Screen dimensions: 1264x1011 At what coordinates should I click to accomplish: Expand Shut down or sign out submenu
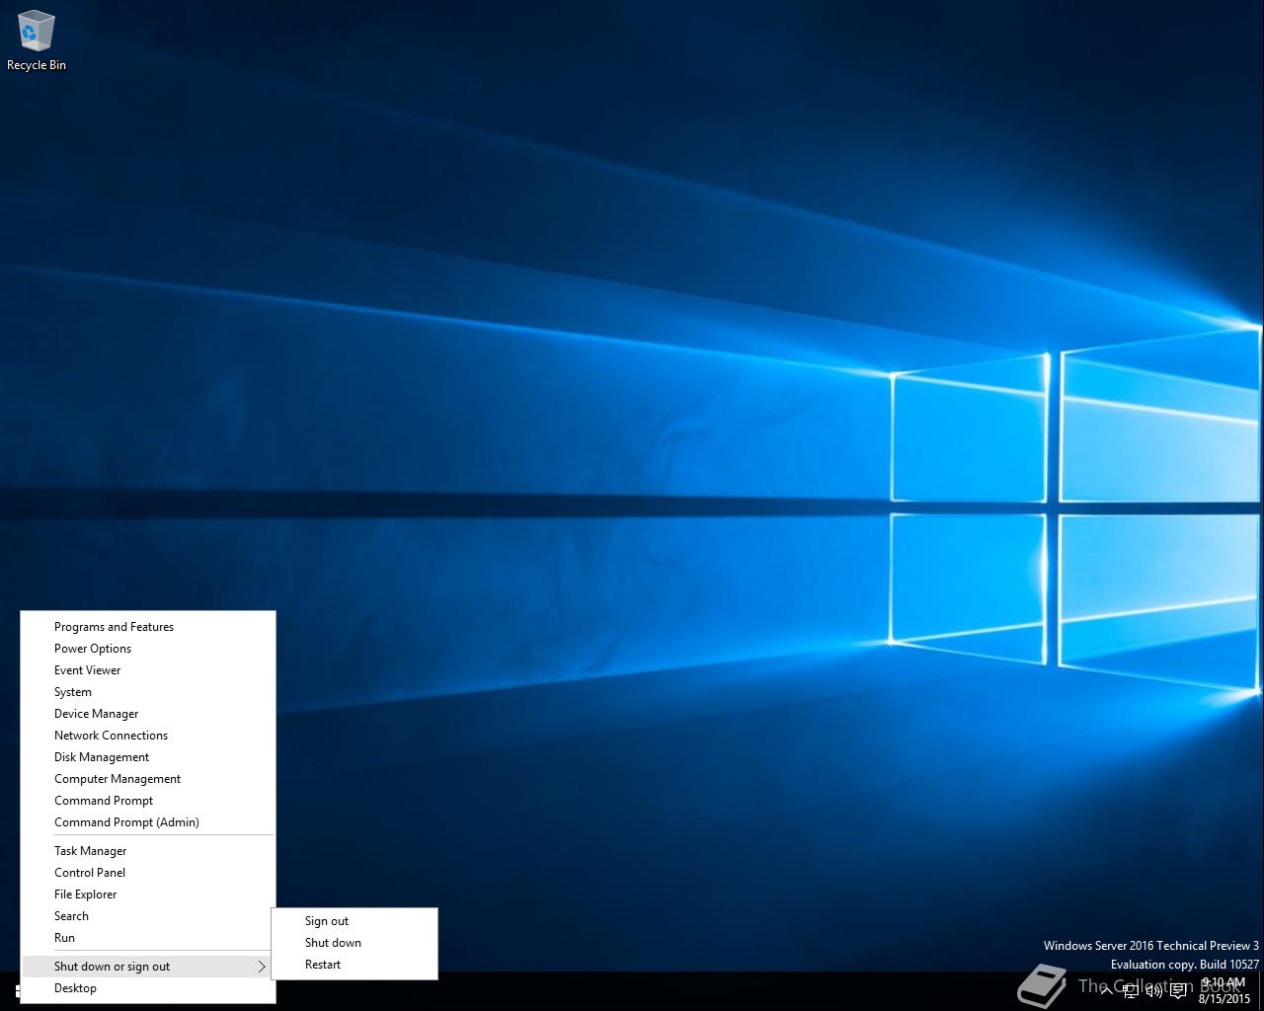[x=147, y=967]
